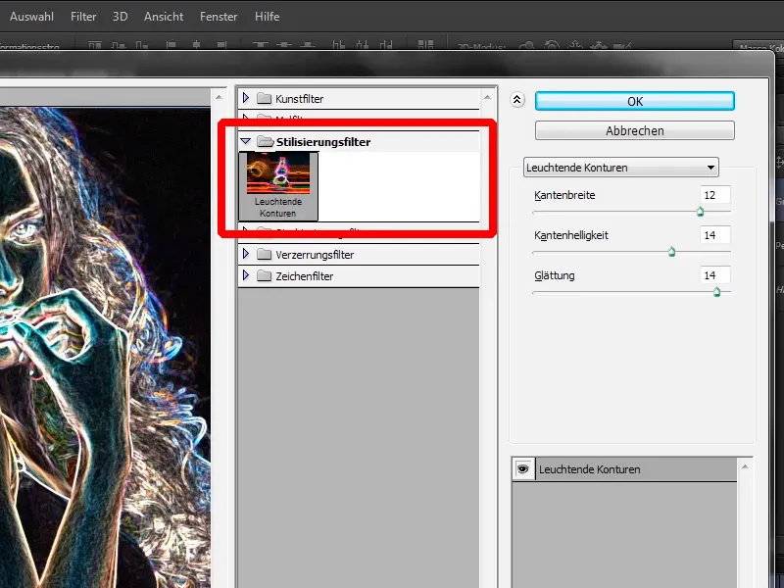The height and width of the screenshot is (588, 784).
Task: Select the Stilisierungsfilter category label
Action: pos(323,142)
